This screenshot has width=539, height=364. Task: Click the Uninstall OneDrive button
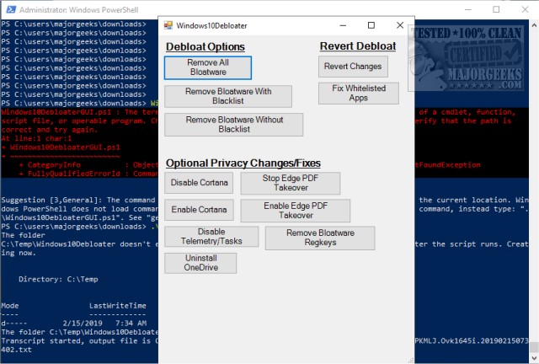point(200,263)
